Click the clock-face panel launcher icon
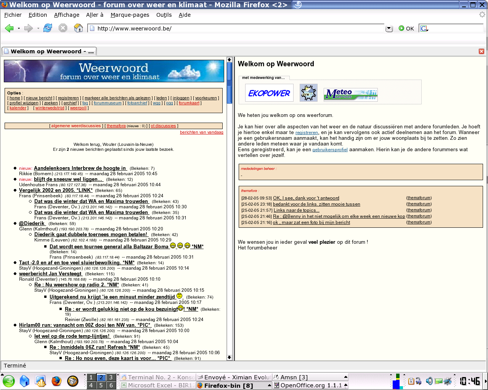The height and width of the screenshot is (390, 488). pyautogui.click(x=72, y=381)
